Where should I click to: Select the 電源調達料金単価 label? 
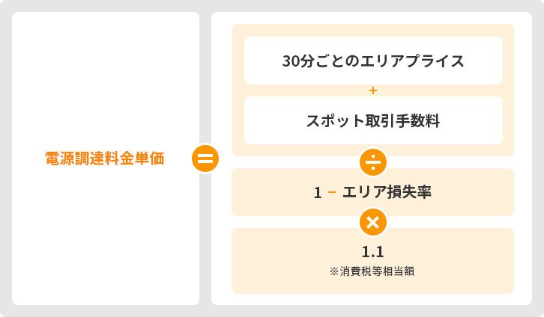[x=104, y=158]
